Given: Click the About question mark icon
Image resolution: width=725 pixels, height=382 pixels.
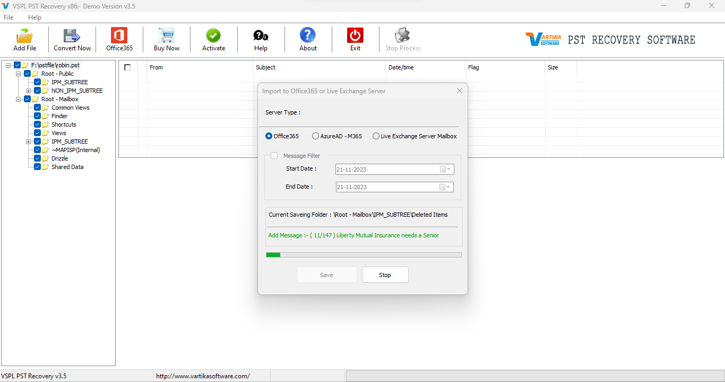Looking at the screenshot, I should [308, 35].
